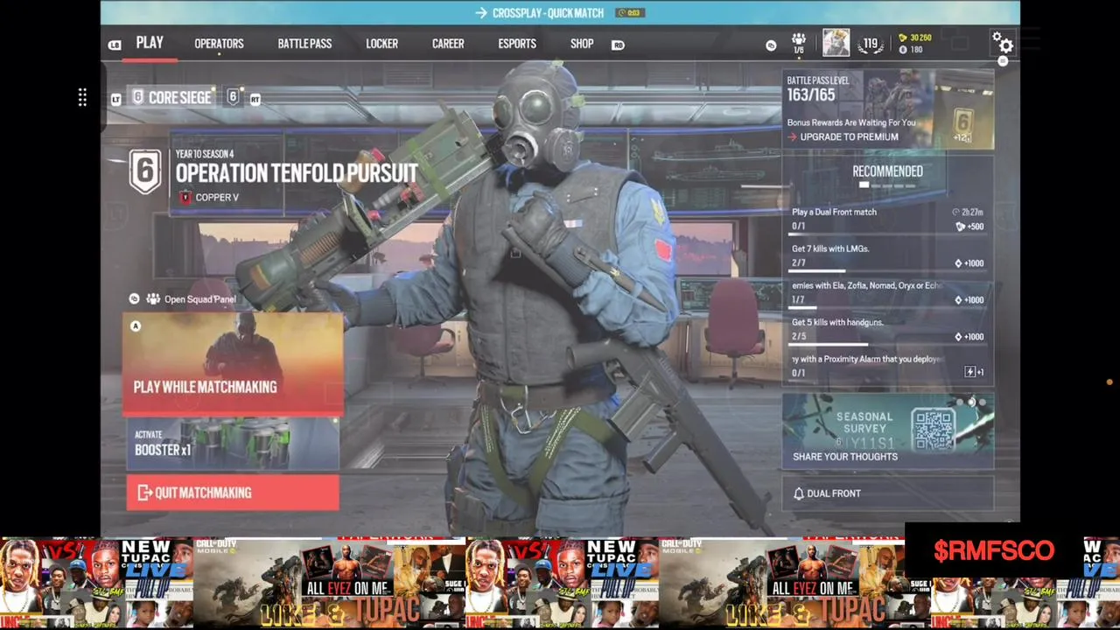Click the 2h 27m timer icon

click(x=955, y=213)
